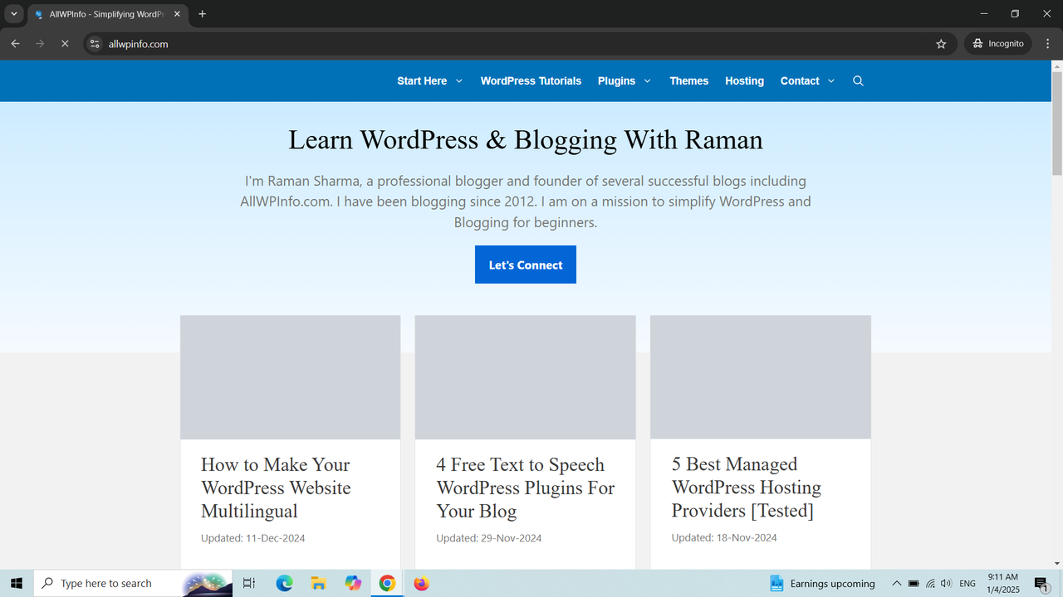Open File Explorer from the taskbar

tap(319, 584)
